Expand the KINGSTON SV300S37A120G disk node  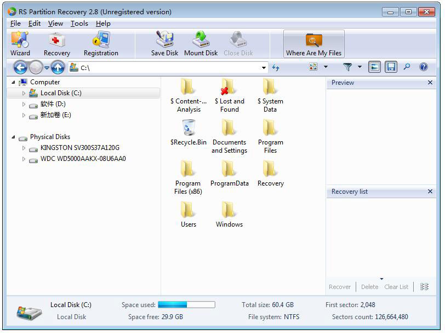click(24, 148)
